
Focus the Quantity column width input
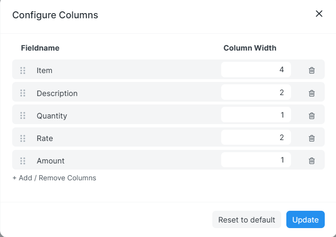(256, 115)
